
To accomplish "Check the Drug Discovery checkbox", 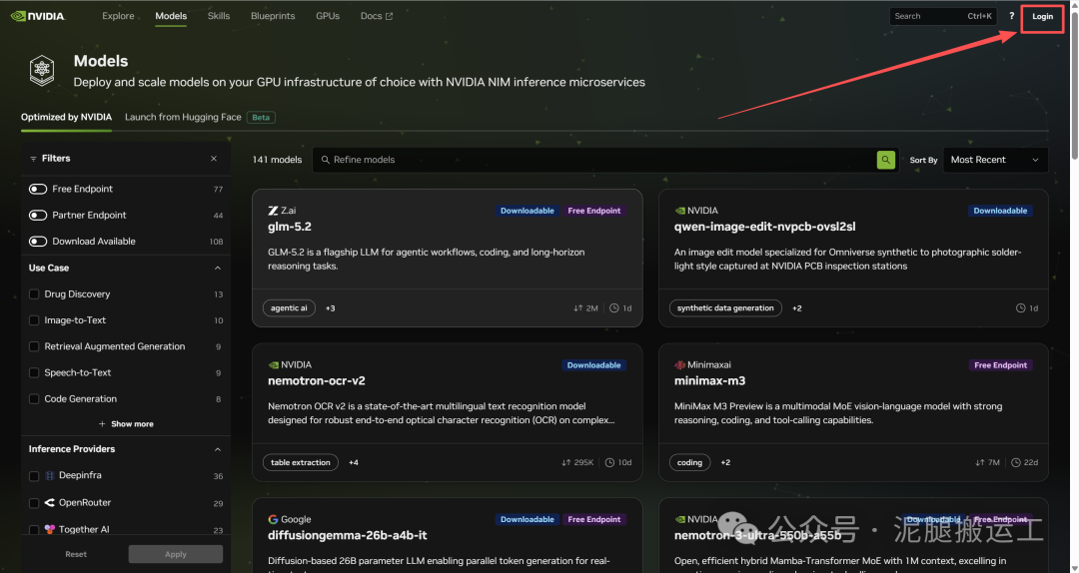I will 34,293.
